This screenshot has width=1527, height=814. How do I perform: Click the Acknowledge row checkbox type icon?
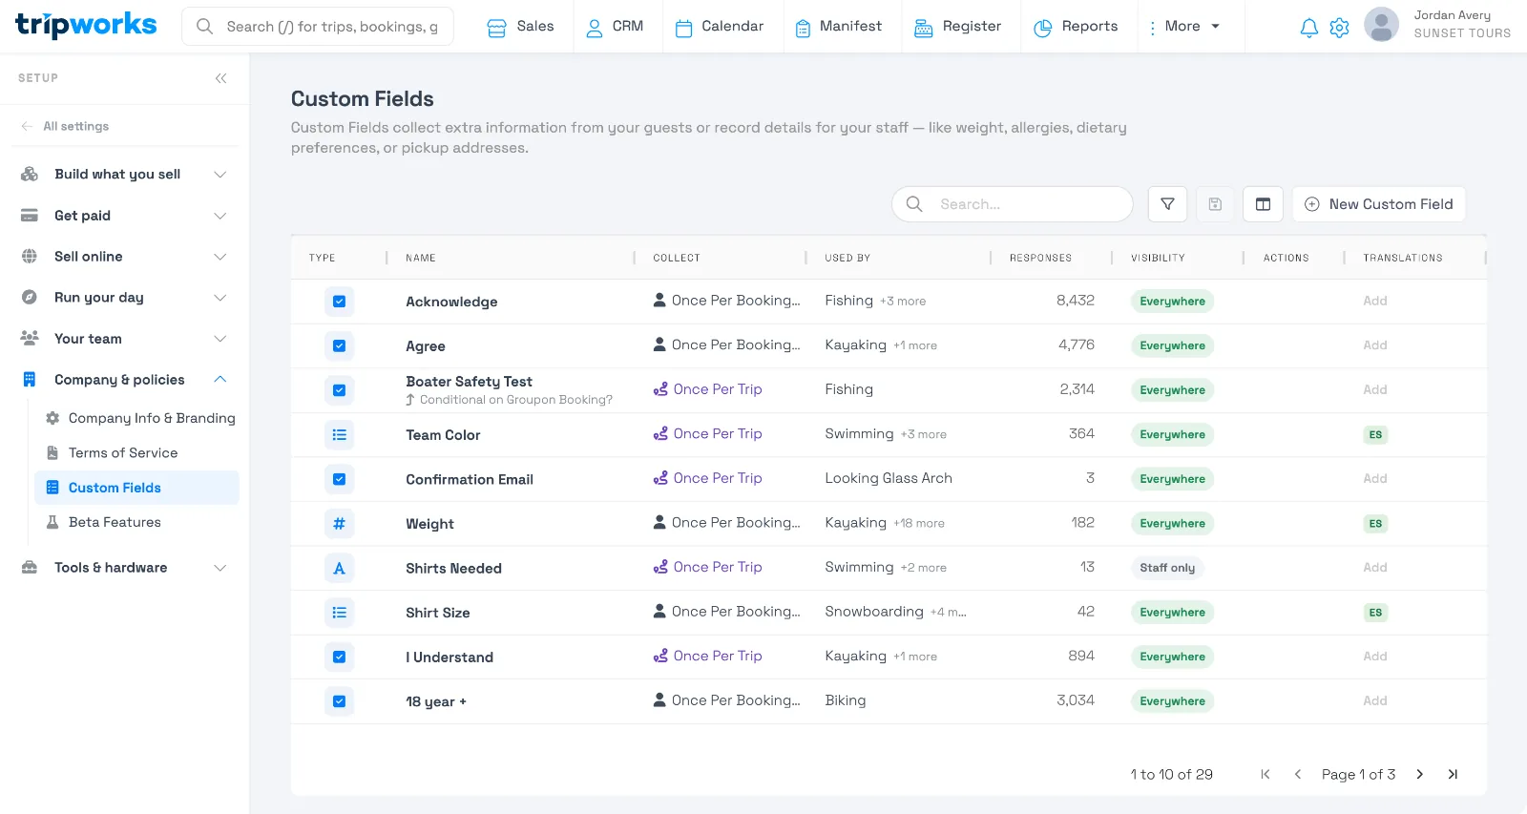(339, 302)
